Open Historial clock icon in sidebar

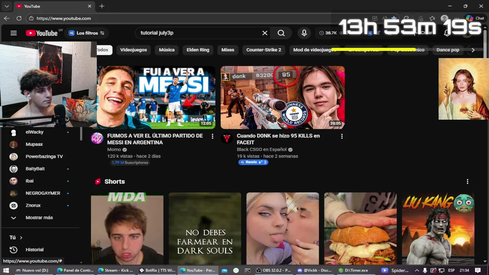(13, 249)
